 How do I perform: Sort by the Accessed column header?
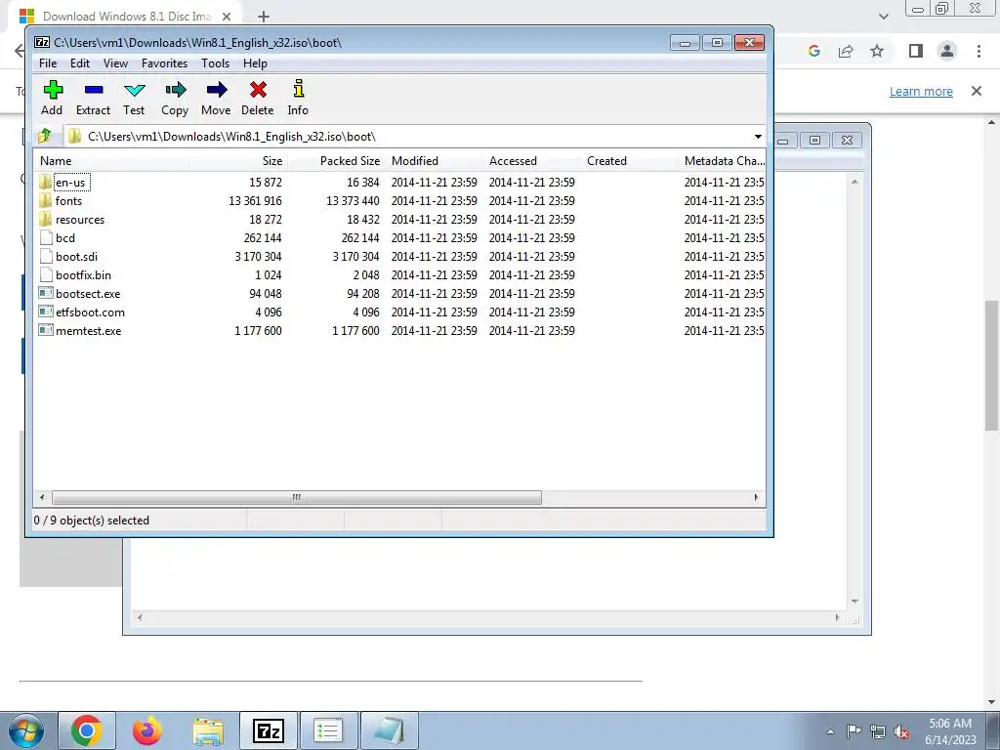point(532,161)
